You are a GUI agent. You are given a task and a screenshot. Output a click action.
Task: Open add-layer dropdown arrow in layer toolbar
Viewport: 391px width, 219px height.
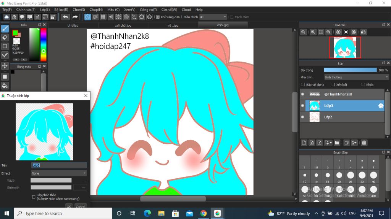pyautogui.click(x=331, y=143)
